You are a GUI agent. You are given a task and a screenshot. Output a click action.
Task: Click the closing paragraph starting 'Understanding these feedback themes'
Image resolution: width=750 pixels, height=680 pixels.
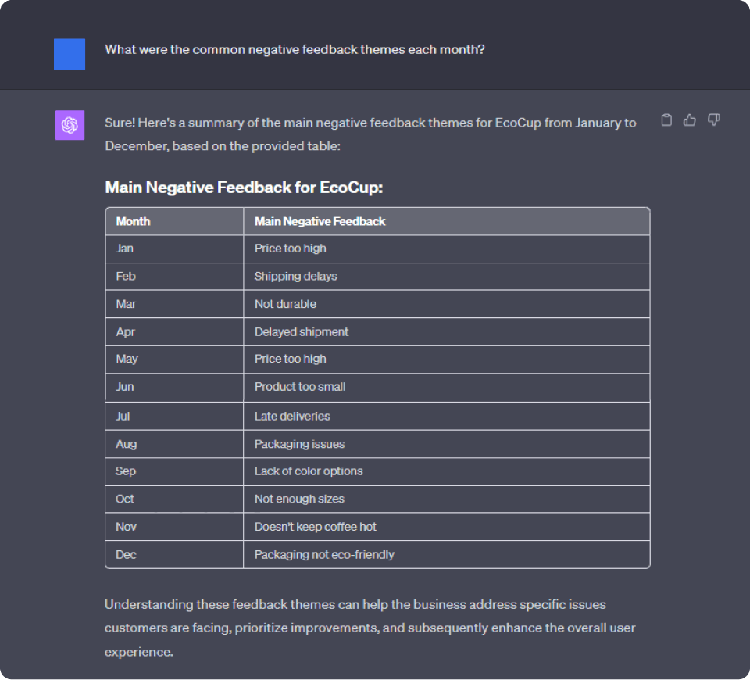[x=370, y=628]
